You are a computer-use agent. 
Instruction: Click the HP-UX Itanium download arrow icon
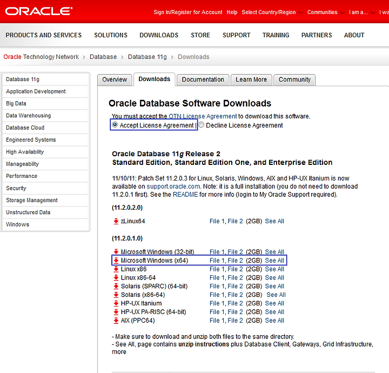click(x=116, y=303)
